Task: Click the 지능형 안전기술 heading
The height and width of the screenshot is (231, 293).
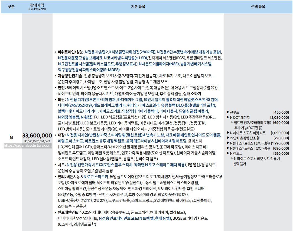Action: pyautogui.click(x=70, y=76)
